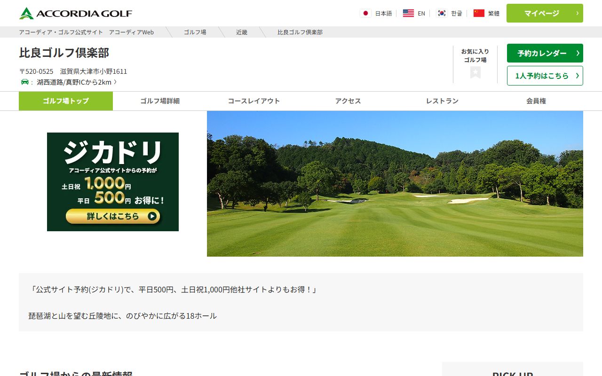Switch language to 한글

(457, 13)
